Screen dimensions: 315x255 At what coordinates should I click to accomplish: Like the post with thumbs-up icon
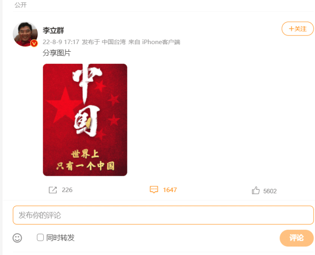click(x=256, y=190)
